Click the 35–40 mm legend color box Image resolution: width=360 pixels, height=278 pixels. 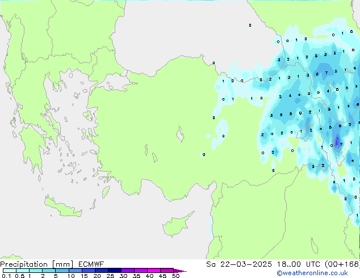tap(141, 271)
